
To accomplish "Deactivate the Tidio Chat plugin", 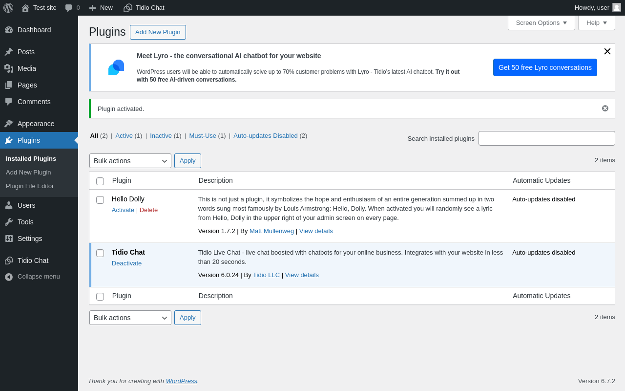I will [126, 263].
